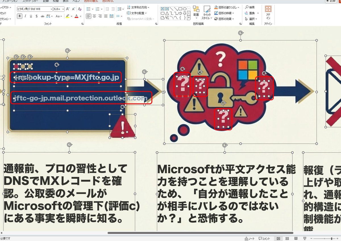The width and height of the screenshot is (341, 241).
Task: Toggle underline formatting
Action: pos(31,16)
